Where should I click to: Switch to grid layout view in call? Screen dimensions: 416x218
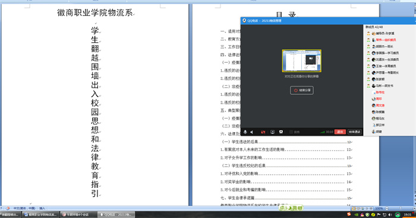pos(295,132)
